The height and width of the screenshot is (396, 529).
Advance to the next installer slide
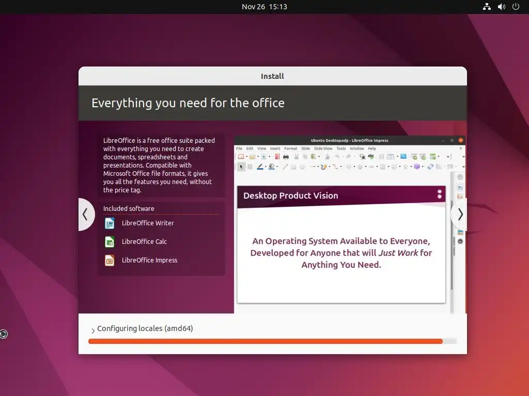click(459, 214)
